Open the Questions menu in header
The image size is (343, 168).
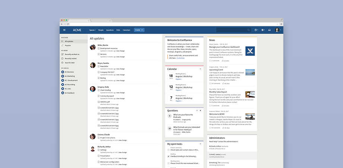click(x=110, y=30)
